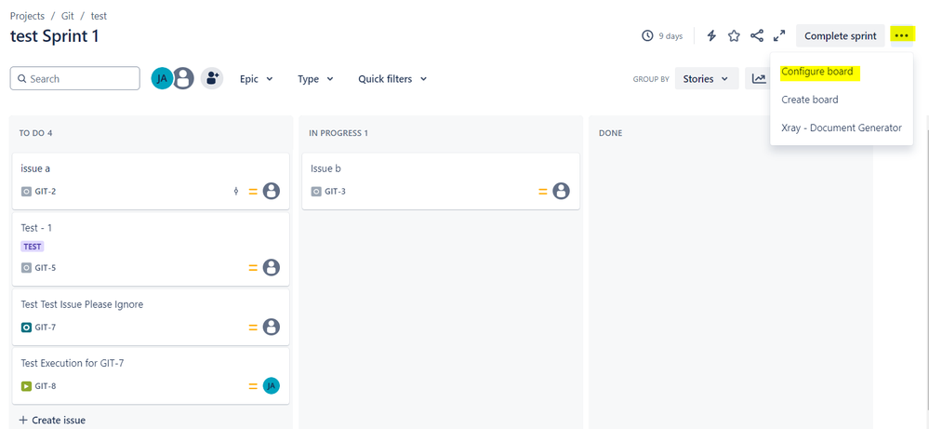Click the 9 days remaining text
929x429 pixels.
click(x=670, y=36)
